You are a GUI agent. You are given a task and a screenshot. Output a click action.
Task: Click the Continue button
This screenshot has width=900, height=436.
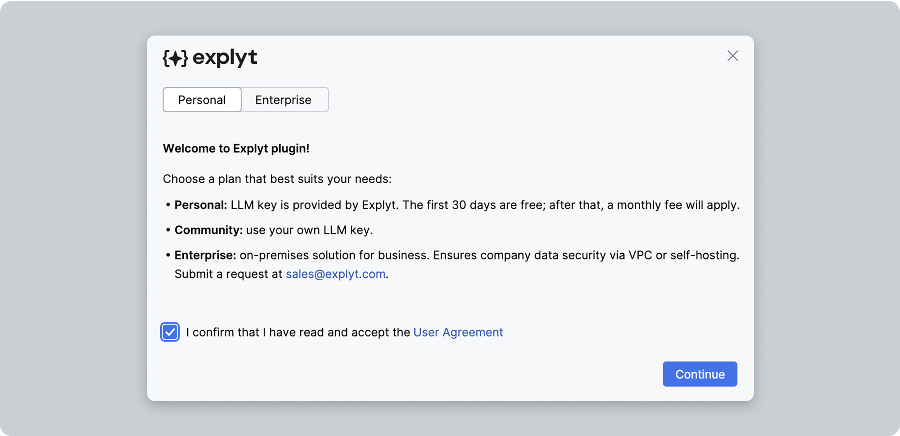coord(700,374)
